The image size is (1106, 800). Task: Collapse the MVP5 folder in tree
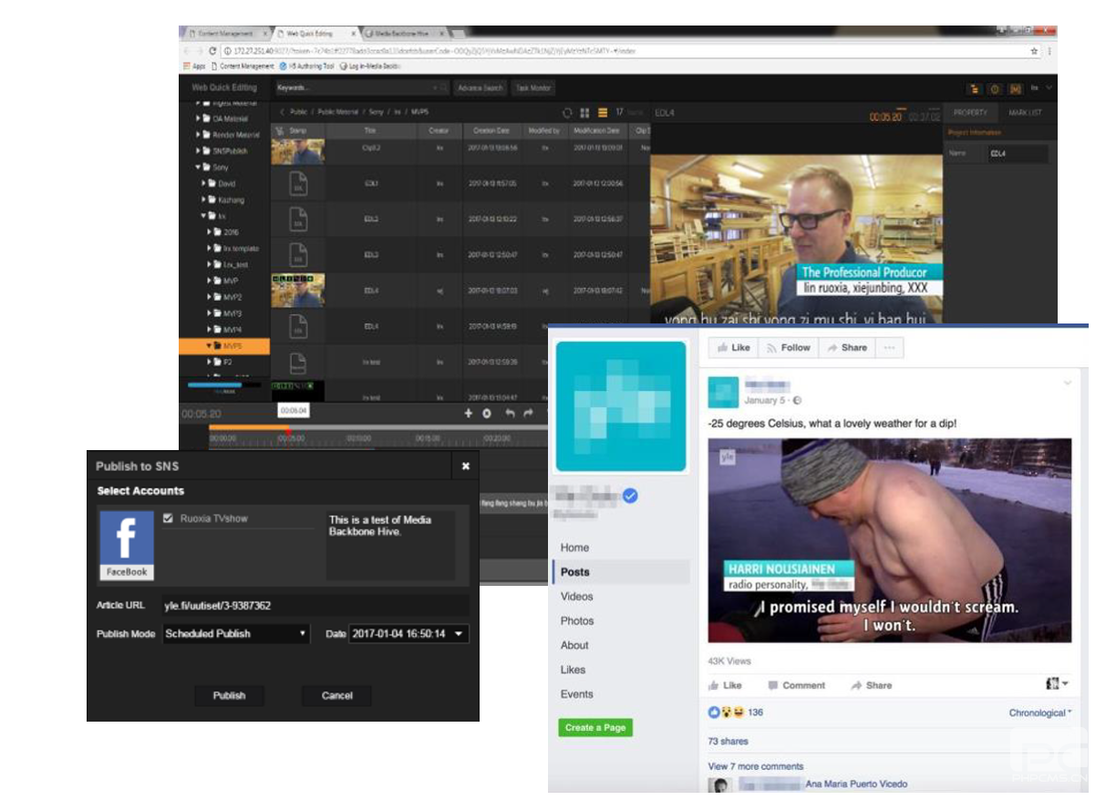[209, 346]
